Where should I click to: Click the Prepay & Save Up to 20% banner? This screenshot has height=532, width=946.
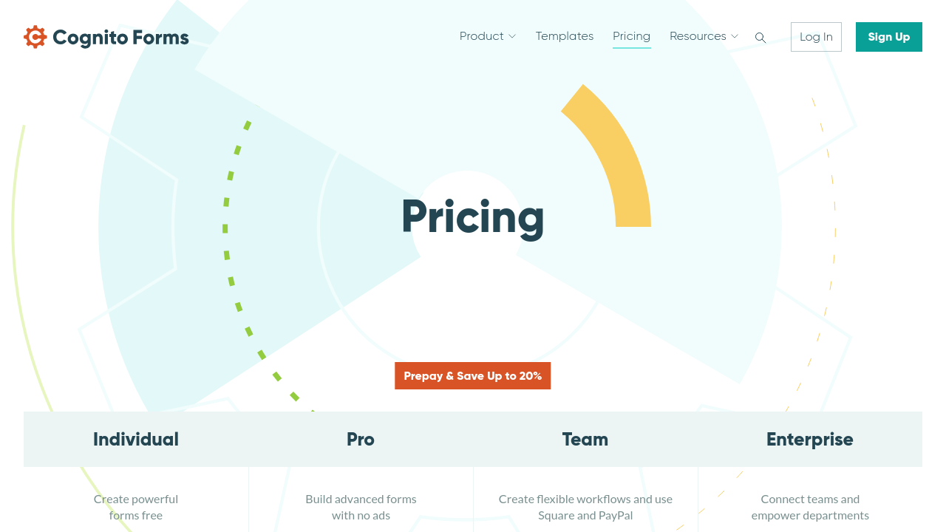click(472, 376)
